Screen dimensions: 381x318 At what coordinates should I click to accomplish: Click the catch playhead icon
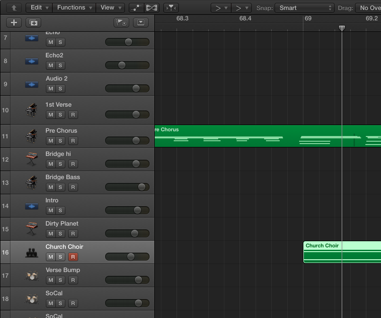[x=171, y=8]
